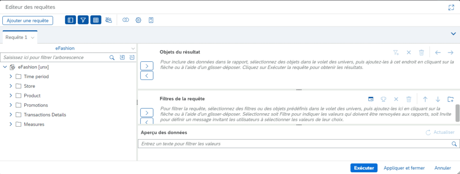Toggle the data preview grid button
The height and width of the screenshot is (174, 460).
(x=96, y=20)
